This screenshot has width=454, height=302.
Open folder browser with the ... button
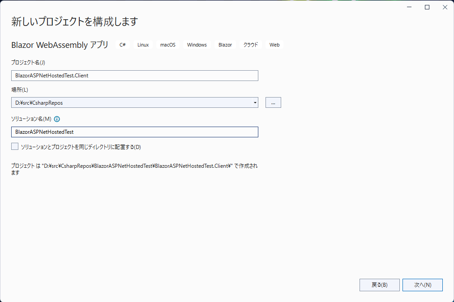(x=273, y=102)
